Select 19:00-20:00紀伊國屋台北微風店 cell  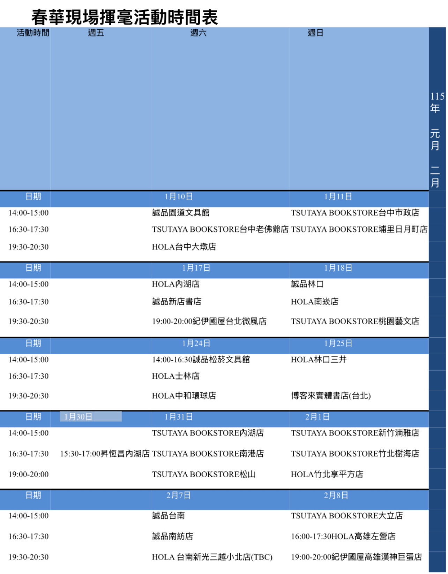point(209,321)
